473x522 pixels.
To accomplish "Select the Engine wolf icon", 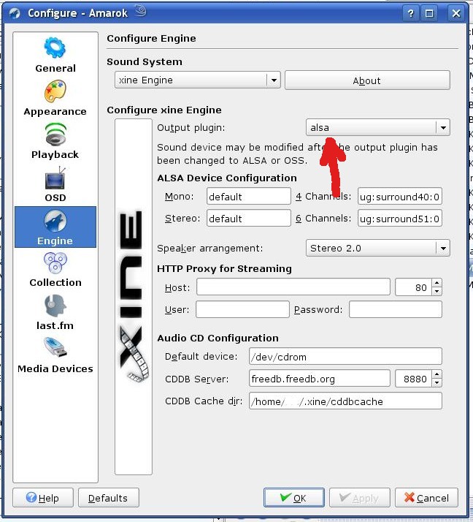I will pos(55,221).
